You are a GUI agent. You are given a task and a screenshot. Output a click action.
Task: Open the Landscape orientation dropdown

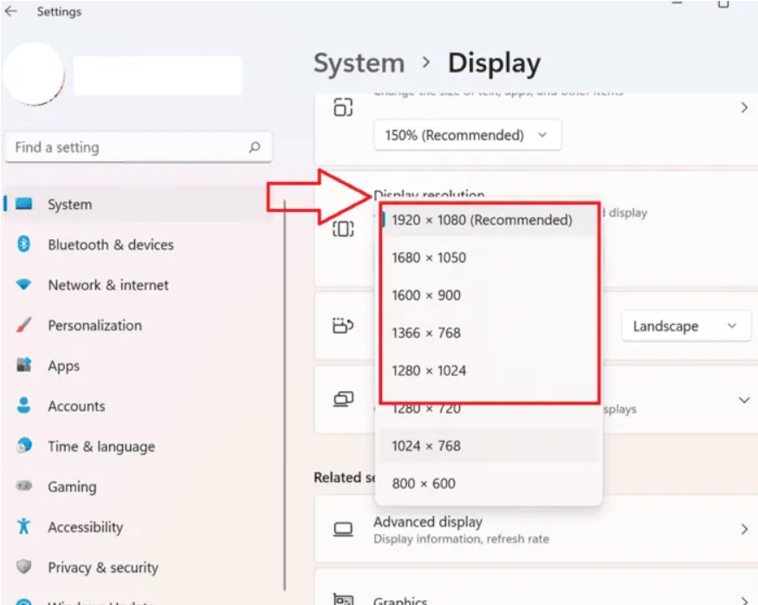(x=684, y=327)
